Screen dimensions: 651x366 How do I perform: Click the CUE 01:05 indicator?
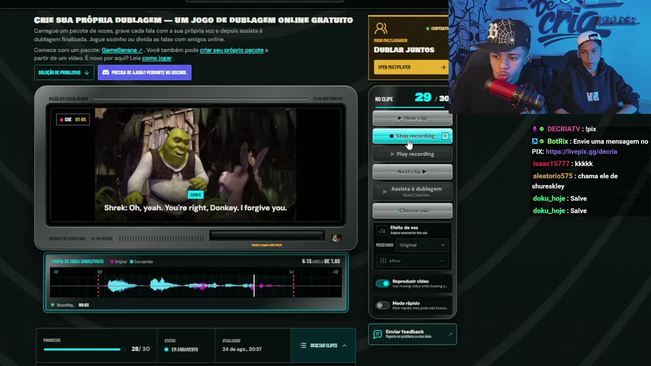pyautogui.click(x=73, y=120)
